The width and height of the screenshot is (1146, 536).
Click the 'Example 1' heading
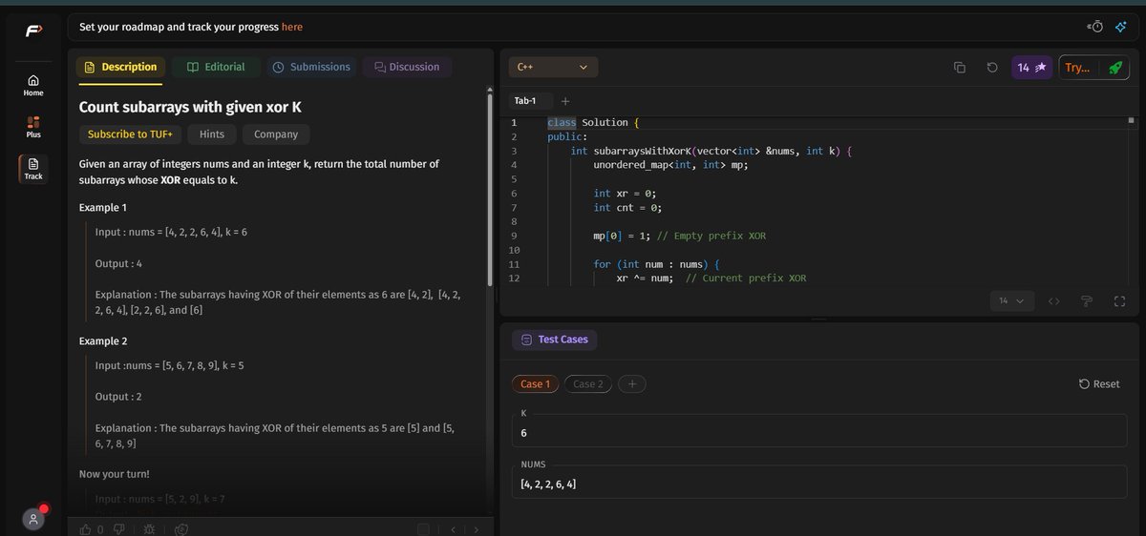point(102,208)
